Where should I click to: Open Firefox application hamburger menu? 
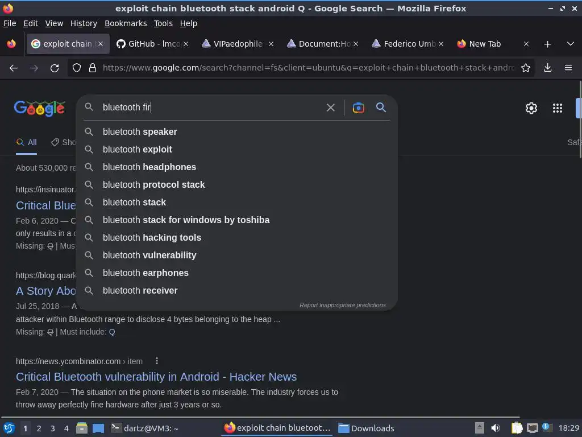click(x=568, y=68)
